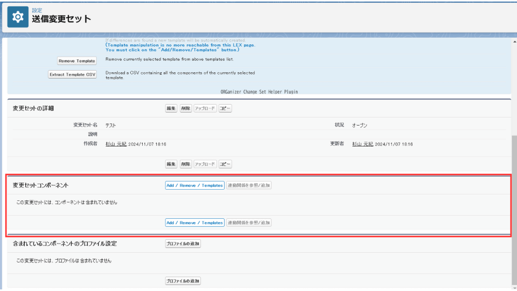Open 杉山 元紀 link next to 更新者
The height and width of the screenshot is (291, 517).
[x=362, y=144]
